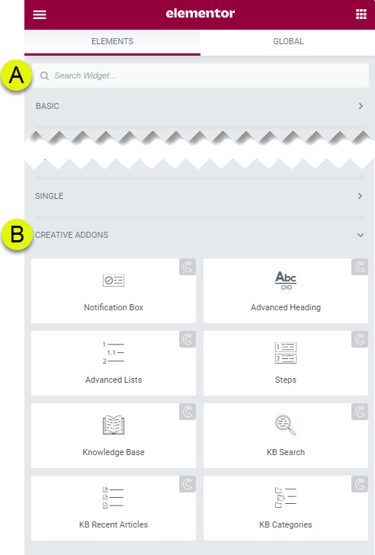Screen dimensions: 375x555
Task: Select the Notification Box widget
Action: [x=114, y=290]
